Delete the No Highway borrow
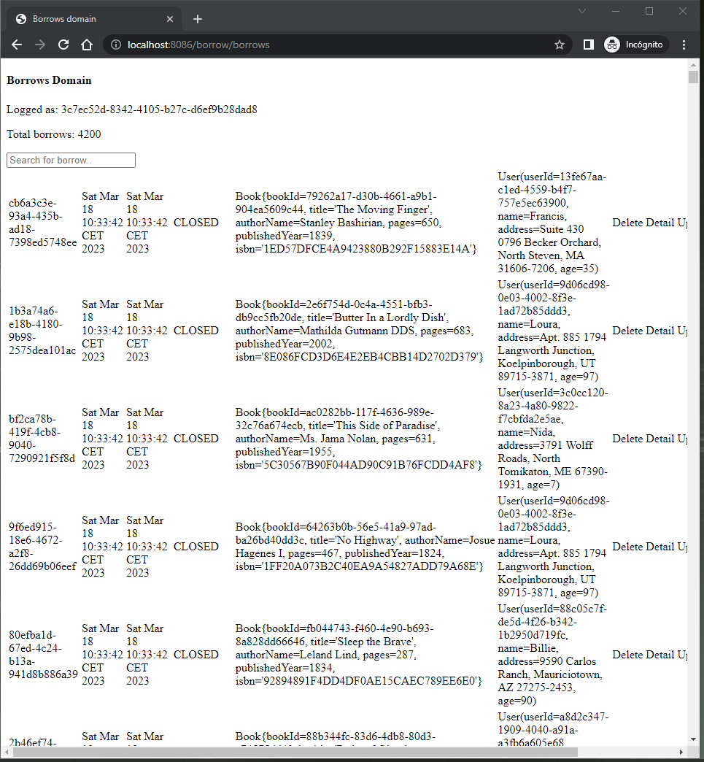The height and width of the screenshot is (762, 704). pyautogui.click(x=627, y=547)
